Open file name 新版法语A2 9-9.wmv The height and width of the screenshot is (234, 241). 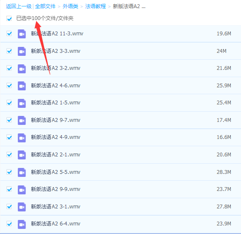tap(55, 189)
